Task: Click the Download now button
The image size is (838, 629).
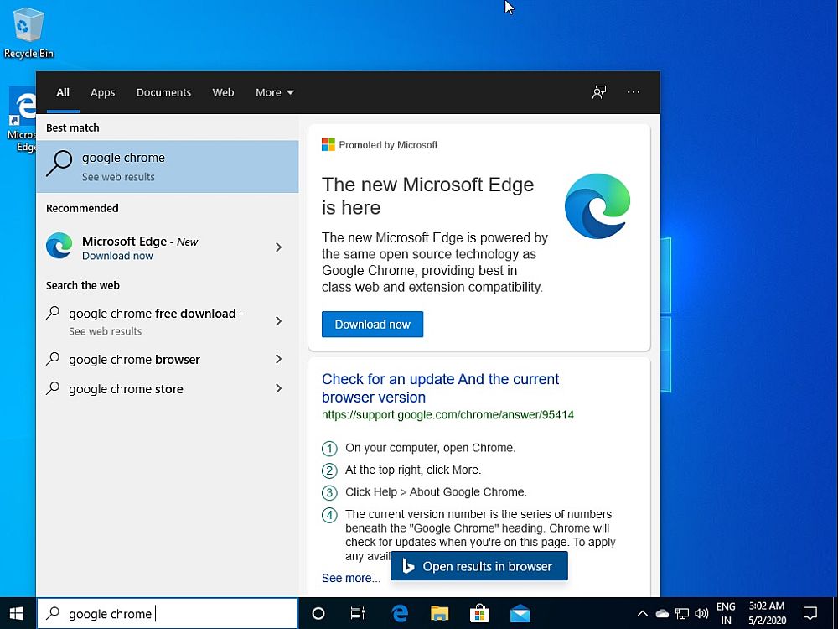Action: (372, 325)
